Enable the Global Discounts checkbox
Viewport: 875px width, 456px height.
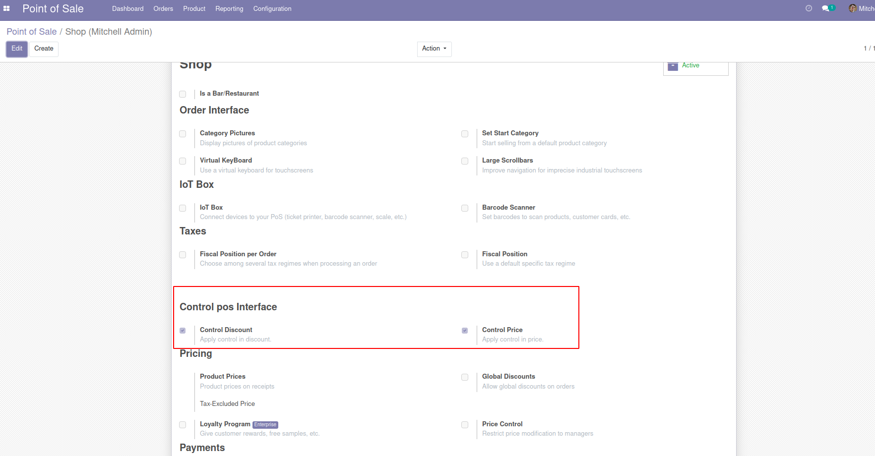pyautogui.click(x=465, y=377)
